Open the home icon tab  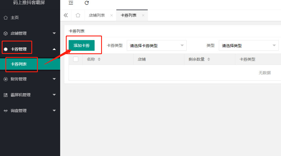[x=78, y=15]
